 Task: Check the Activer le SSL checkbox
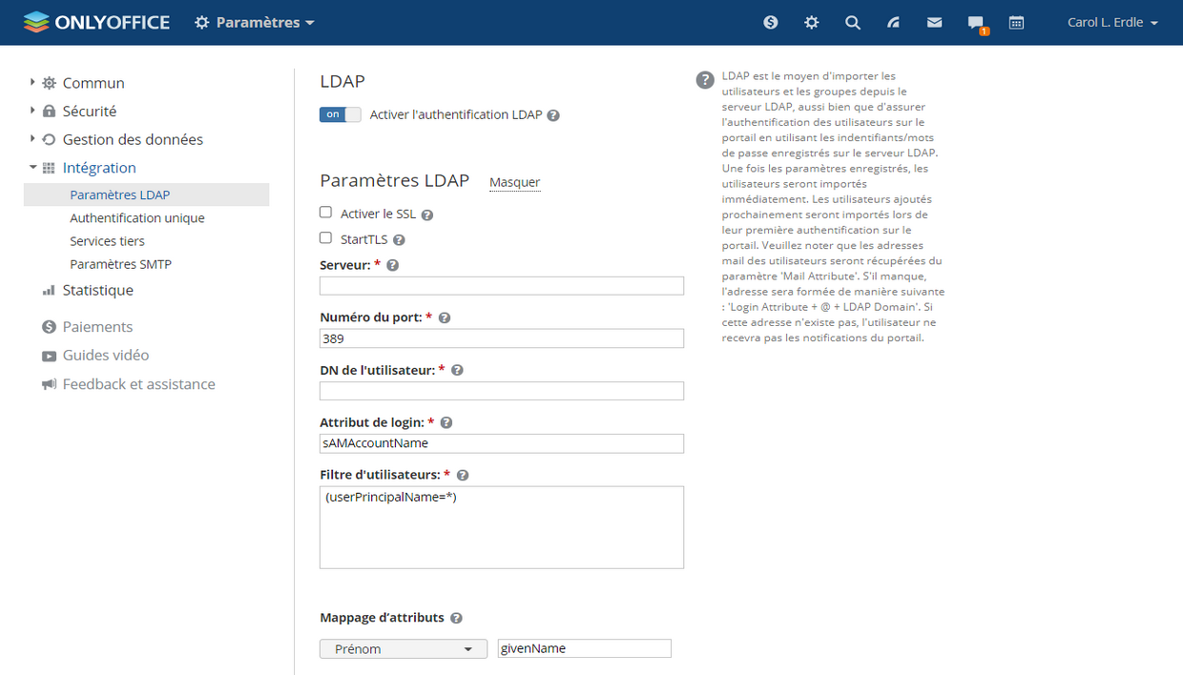(325, 213)
